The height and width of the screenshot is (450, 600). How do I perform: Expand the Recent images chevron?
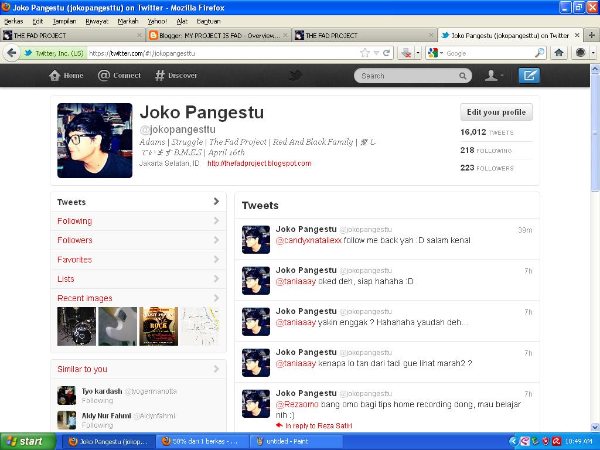tap(216, 298)
